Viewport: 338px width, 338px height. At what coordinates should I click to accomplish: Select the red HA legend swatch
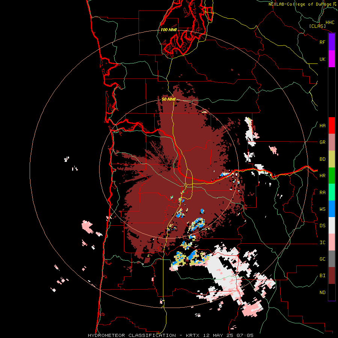(332, 125)
